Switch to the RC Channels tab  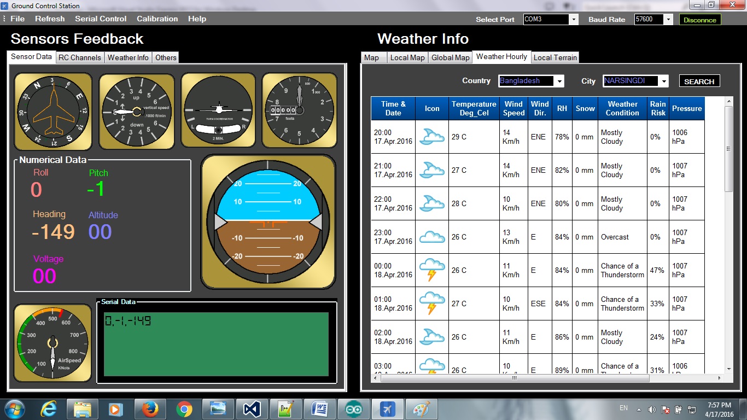79,57
